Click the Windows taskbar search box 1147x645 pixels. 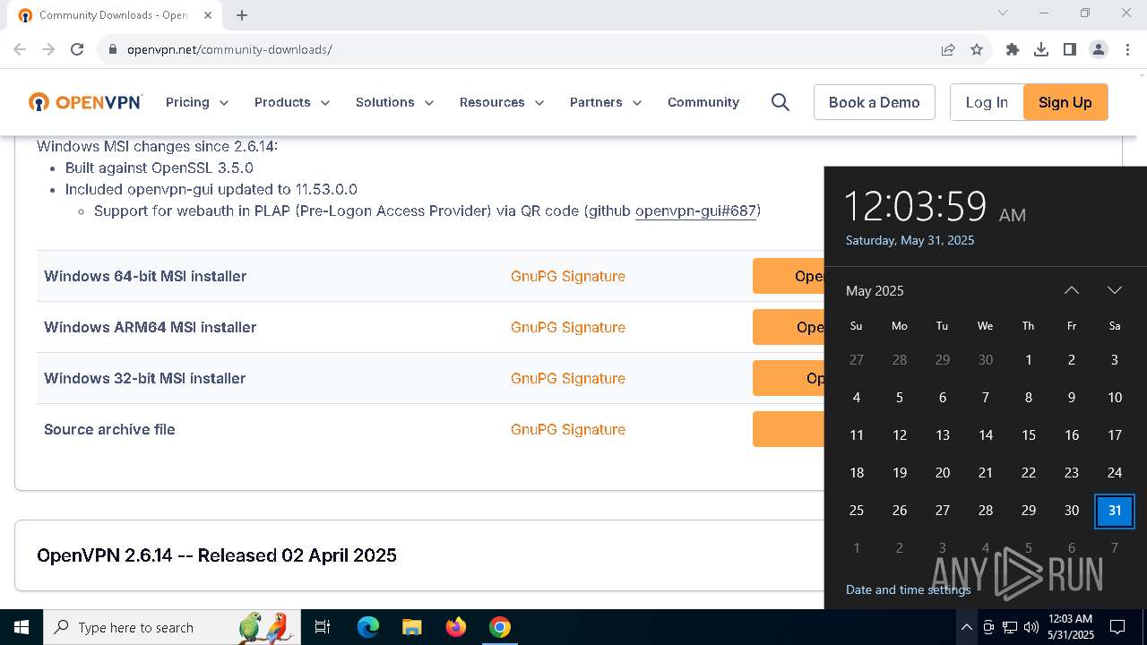click(x=172, y=627)
